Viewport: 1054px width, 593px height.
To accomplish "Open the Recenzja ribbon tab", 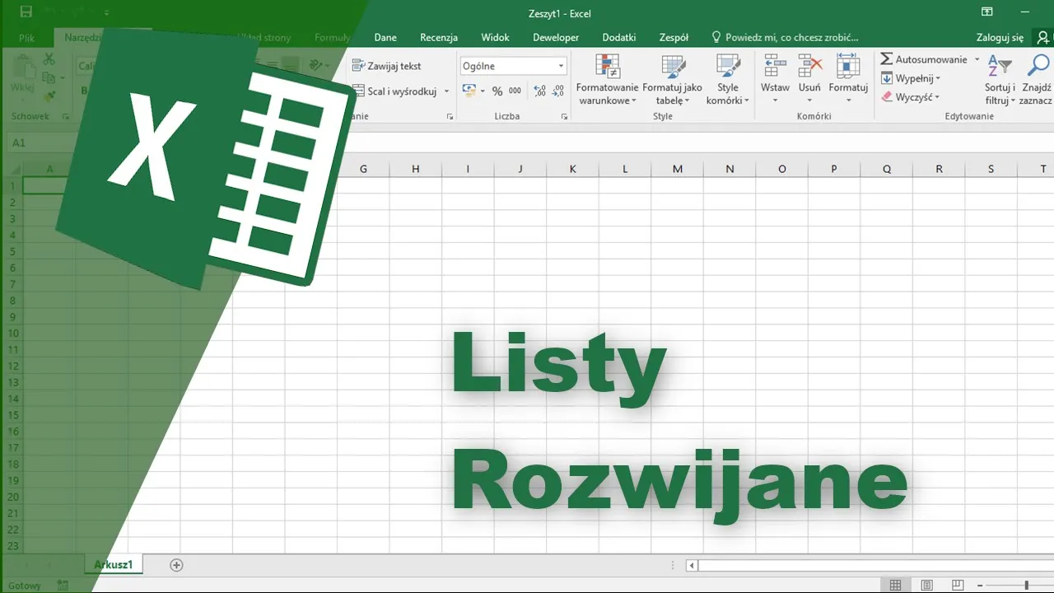I will (x=438, y=37).
